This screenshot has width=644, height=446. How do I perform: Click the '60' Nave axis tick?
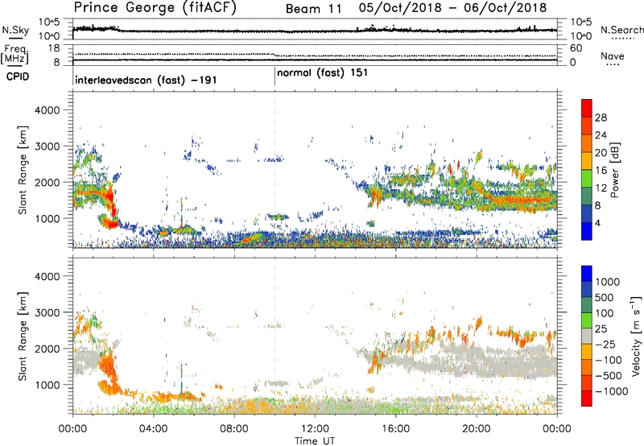[576, 48]
